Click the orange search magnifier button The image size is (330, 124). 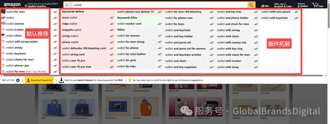pyautogui.click(x=251, y=5)
